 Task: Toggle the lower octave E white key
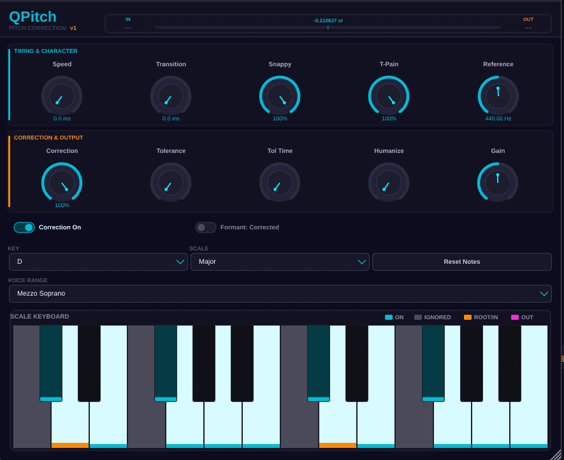pyautogui.click(x=108, y=424)
